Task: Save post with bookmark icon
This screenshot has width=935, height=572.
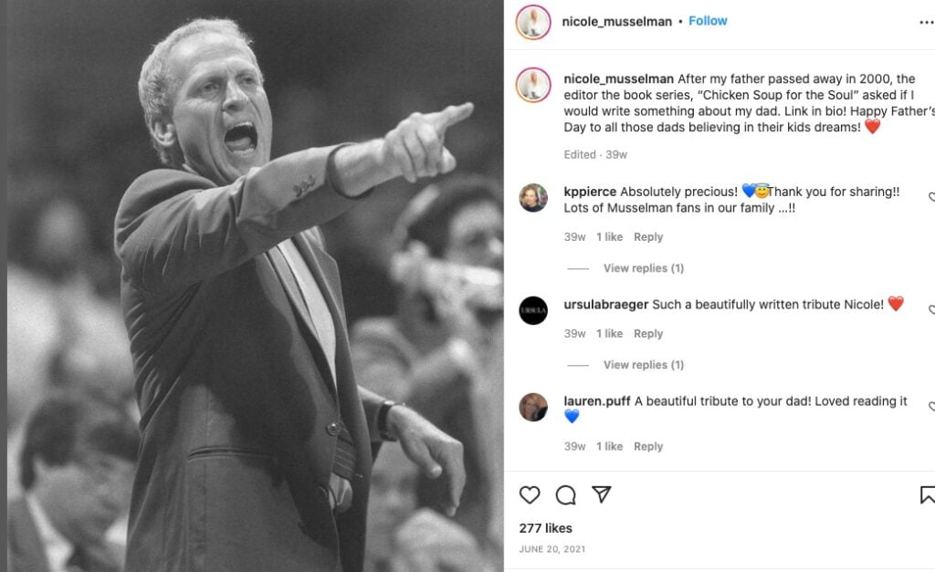Action: (x=927, y=495)
